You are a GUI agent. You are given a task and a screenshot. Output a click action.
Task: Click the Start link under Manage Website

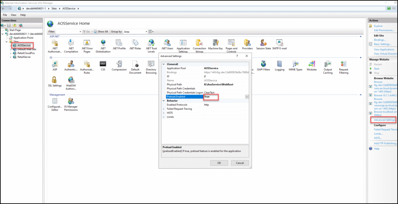coord(376,69)
